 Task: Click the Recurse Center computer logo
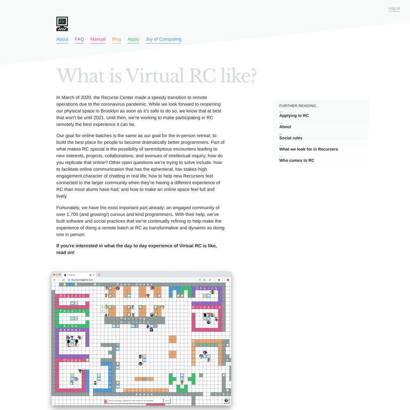(x=62, y=24)
